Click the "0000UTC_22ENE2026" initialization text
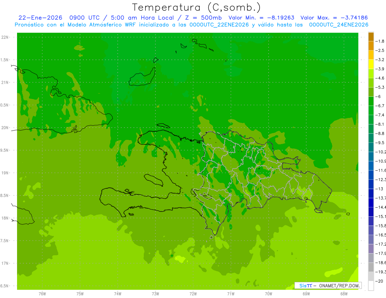Viewport: 386px width, 298px height. [x=219, y=24]
